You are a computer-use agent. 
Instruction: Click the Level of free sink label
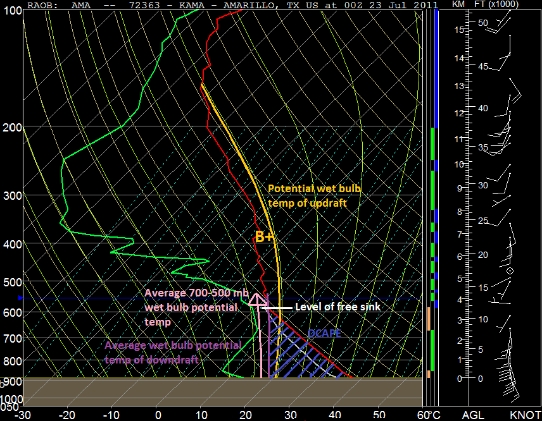click(337, 307)
